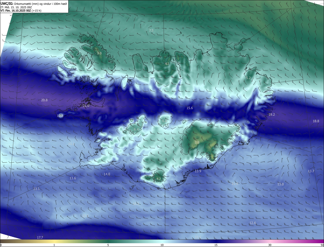The height and width of the screenshot is (247, 324).
Task: Click the 1 tick on the color scale
Action: [x=54, y=245]
